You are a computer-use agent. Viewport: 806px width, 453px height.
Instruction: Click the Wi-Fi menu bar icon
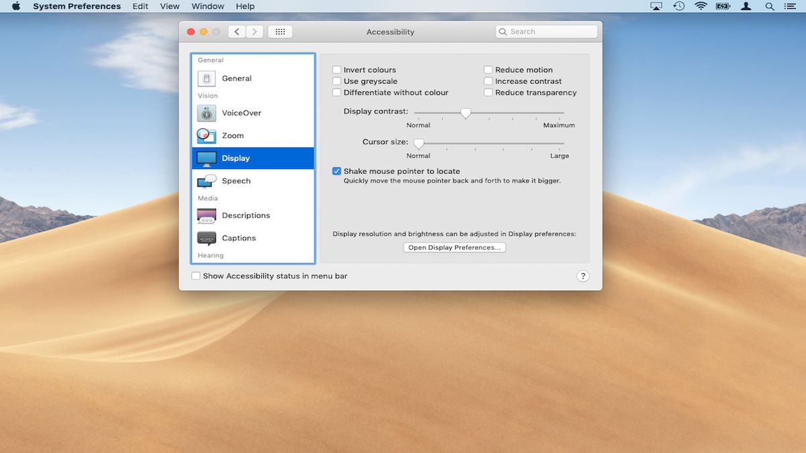point(701,6)
